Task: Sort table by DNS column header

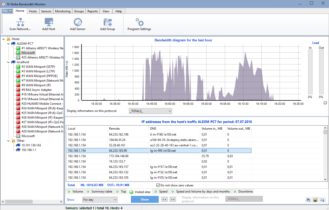Action: [174, 128]
